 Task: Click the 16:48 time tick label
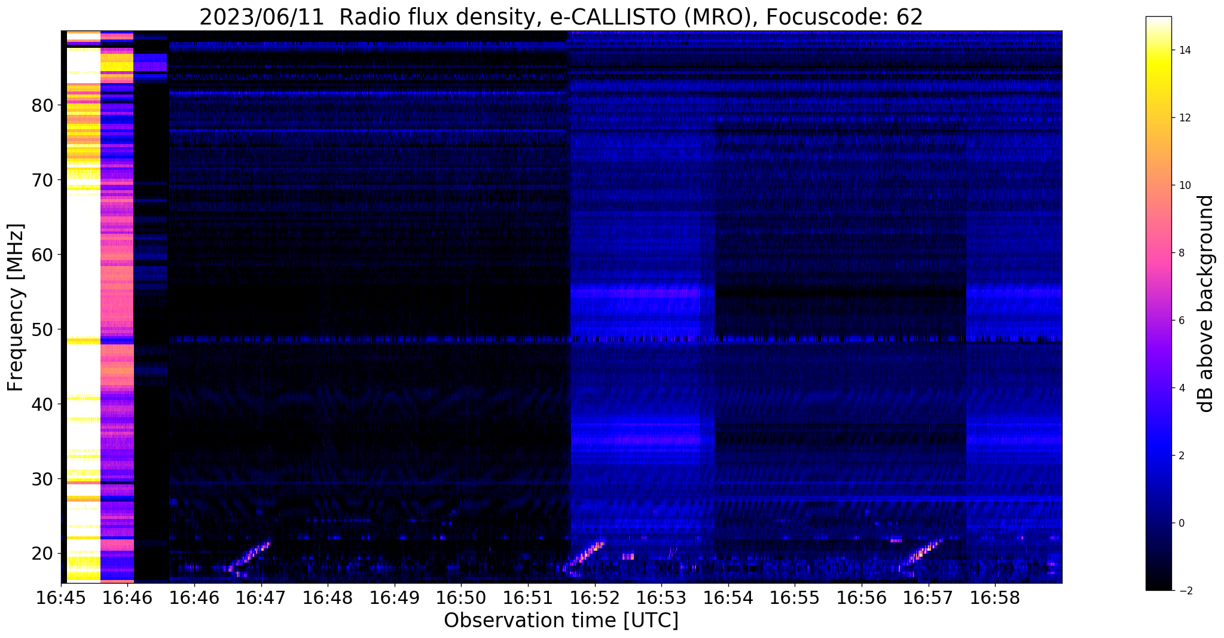328,598
